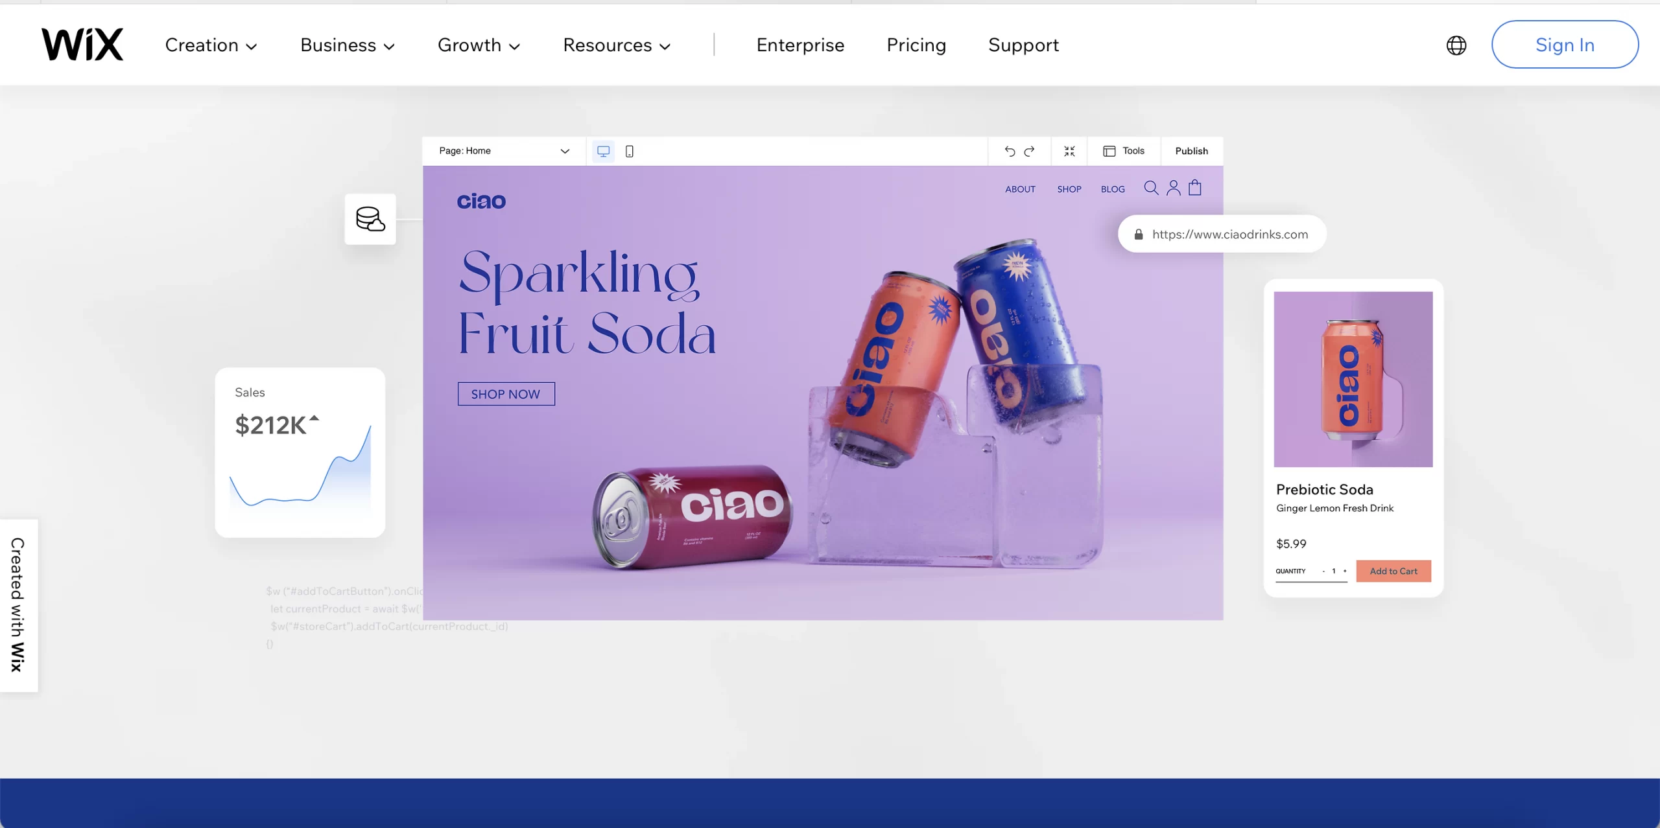Click the globe/language selector icon
The width and height of the screenshot is (1660, 828).
click(1457, 45)
